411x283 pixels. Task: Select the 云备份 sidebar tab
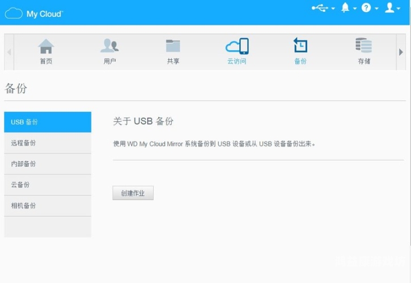click(48, 185)
